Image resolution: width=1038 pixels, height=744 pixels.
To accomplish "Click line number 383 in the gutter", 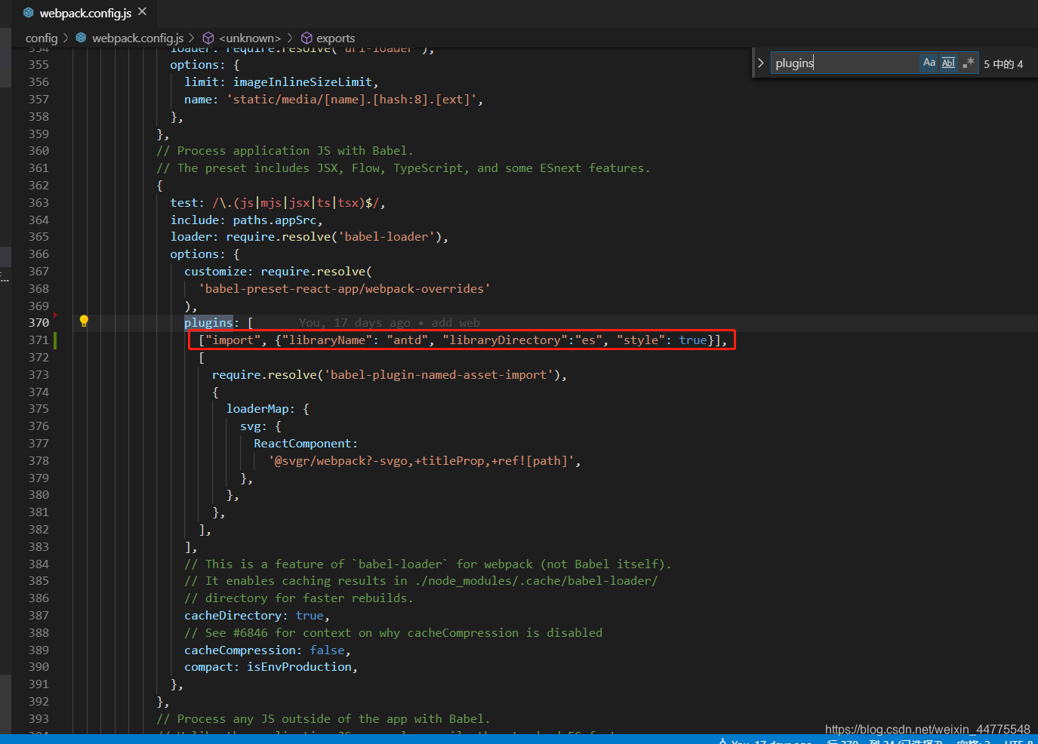I will (39, 546).
